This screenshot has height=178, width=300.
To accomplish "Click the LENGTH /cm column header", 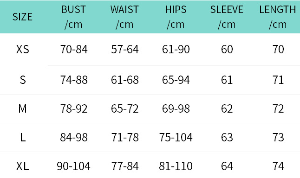I will (x=278, y=17).
